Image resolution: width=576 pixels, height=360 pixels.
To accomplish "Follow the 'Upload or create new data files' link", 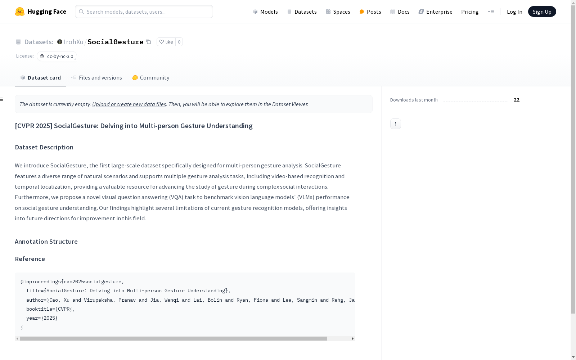I will point(129,104).
